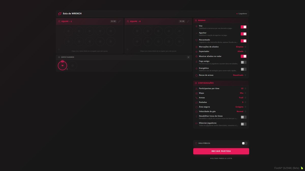The height and width of the screenshot is (171, 305).
Task: Click the muted speaker icon beside Silenciar jogadores
Action: 196,123
